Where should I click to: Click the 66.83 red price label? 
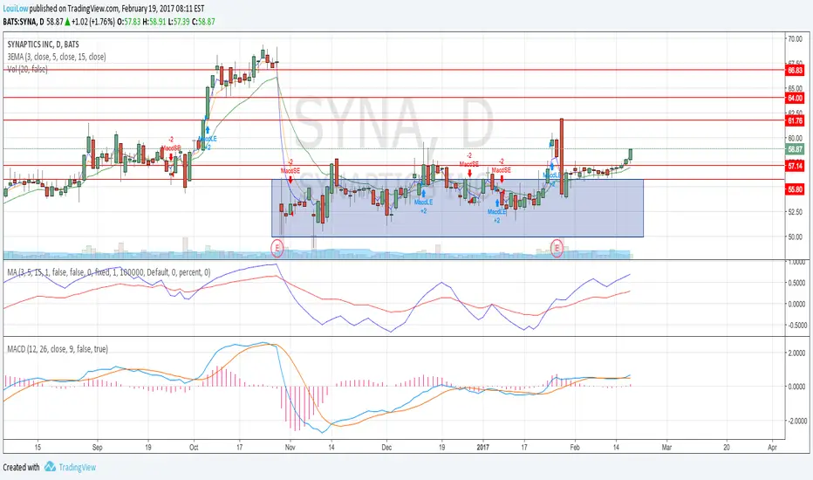coord(795,70)
